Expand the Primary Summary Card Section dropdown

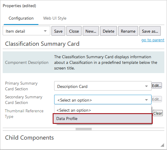(103, 86)
